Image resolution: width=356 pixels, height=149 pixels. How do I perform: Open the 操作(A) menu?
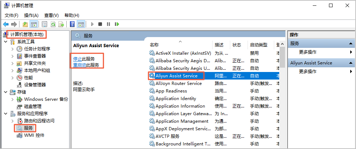click(x=31, y=15)
